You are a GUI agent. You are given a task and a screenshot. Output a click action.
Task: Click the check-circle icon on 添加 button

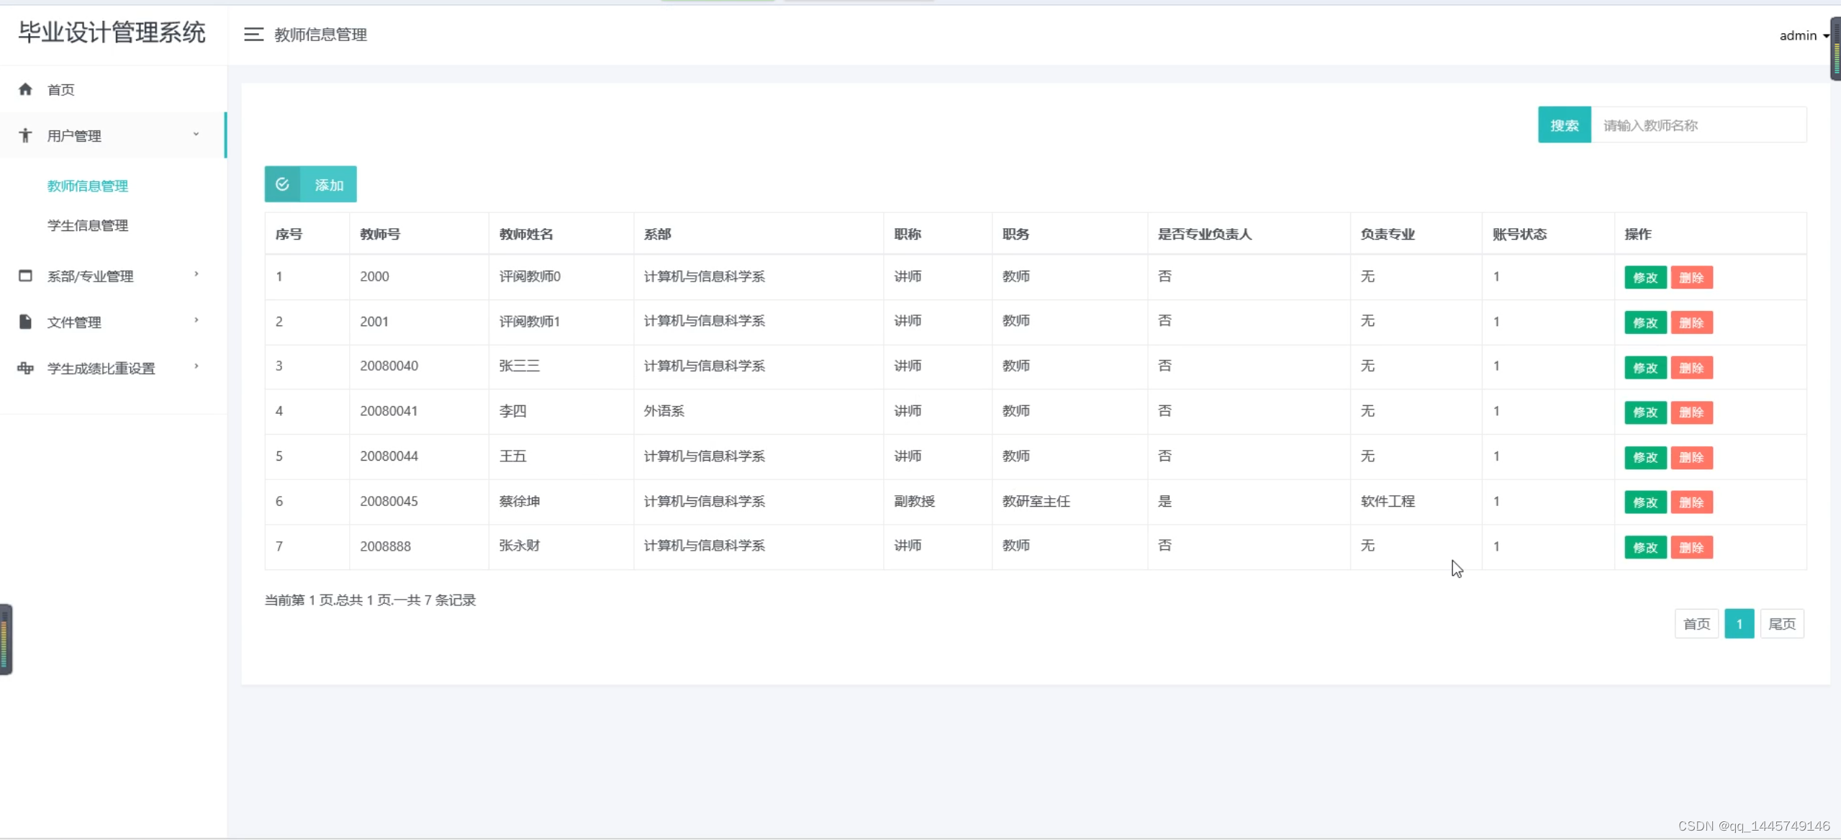(x=282, y=184)
